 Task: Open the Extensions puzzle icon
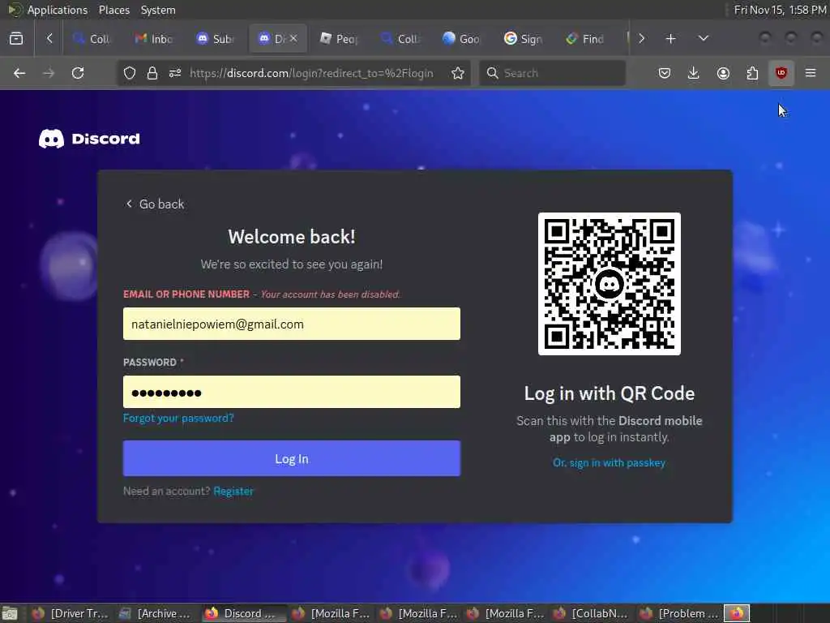(x=752, y=73)
